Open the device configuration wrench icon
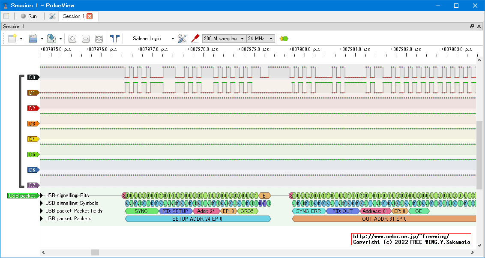 pyautogui.click(x=182, y=39)
